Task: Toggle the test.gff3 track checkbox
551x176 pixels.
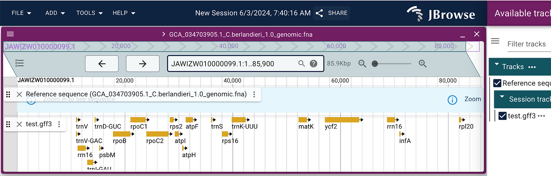Action: [502, 116]
